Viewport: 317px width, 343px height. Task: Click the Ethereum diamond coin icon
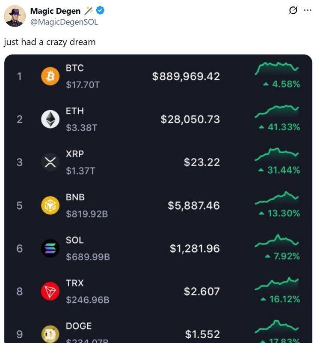[x=50, y=119]
